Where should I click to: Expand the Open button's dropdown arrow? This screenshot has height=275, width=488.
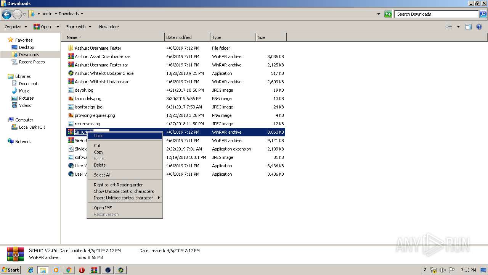(x=58, y=27)
